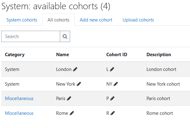Edit the London cohort name pencil icon
The width and height of the screenshot is (190, 128).
pyautogui.click(x=75, y=69)
